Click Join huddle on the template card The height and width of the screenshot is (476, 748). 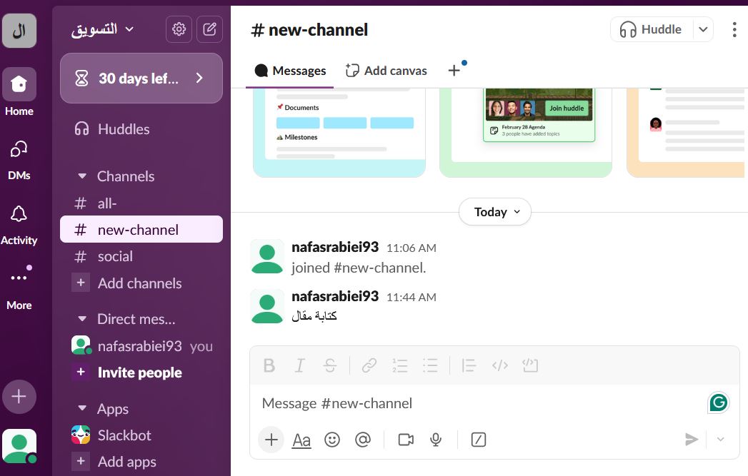click(x=567, y=108)
